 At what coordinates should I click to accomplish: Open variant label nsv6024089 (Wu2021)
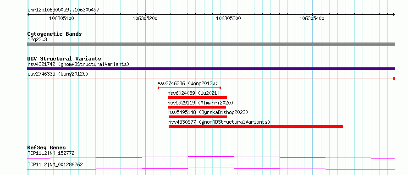tap(194, 93)
